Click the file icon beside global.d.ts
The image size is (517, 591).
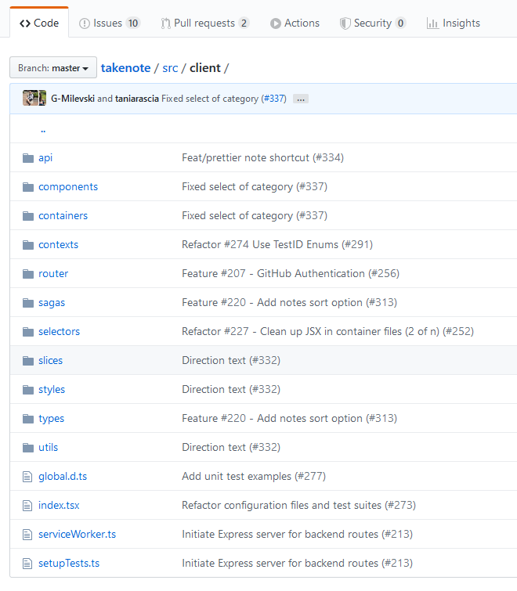click(28, 477)
